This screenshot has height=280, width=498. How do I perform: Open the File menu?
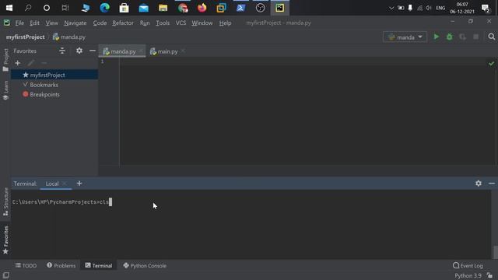coord(19,23)
